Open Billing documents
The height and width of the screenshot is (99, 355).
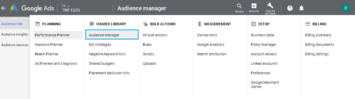click(x=320, y=44)
